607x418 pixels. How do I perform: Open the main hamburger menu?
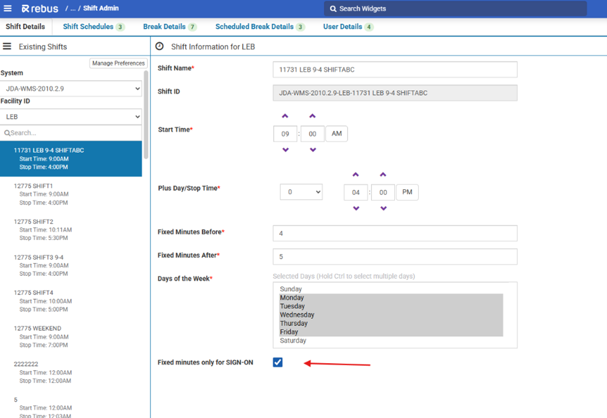tap(8, 8)
